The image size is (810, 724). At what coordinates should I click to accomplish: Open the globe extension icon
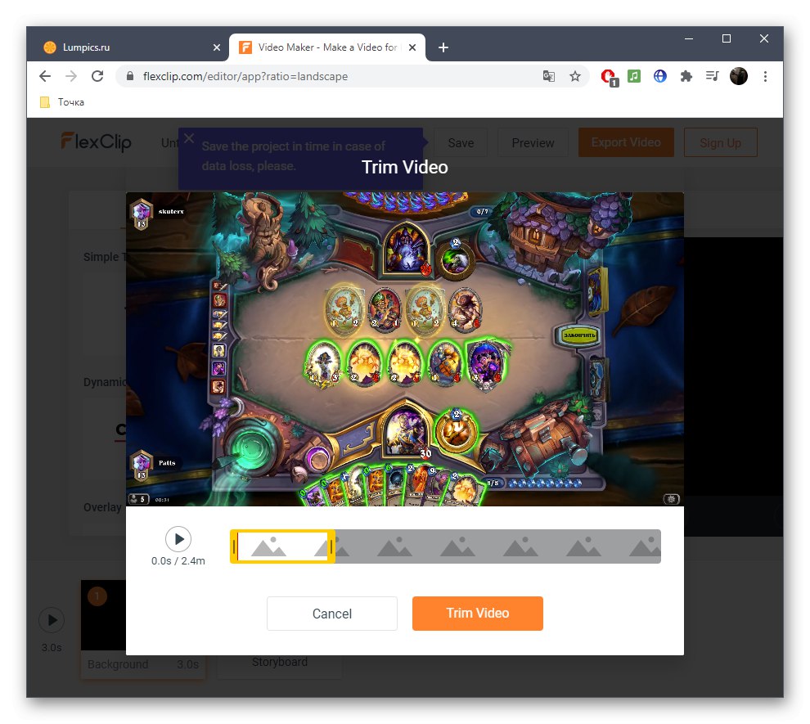click(659, 75)
